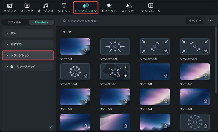Viewport: 218px width, 132px height.
Task: Favorite ワームホール1 with star icon
Action: (x=118, y=76)
